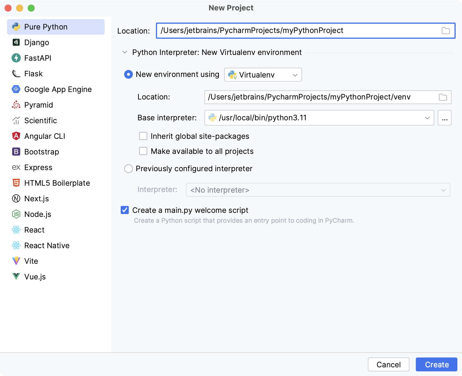Click the project Location path field
This screenshot has height=376, width=462.
306,31
